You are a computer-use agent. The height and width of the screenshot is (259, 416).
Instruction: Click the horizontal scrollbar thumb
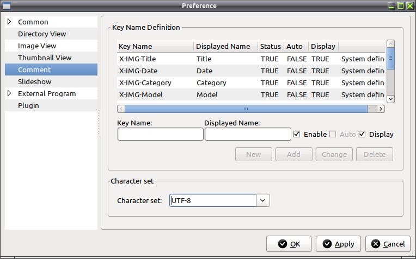246,109
